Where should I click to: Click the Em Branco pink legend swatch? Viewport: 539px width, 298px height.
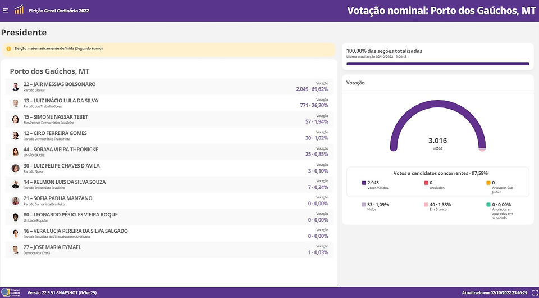click(x=427, y=205)
